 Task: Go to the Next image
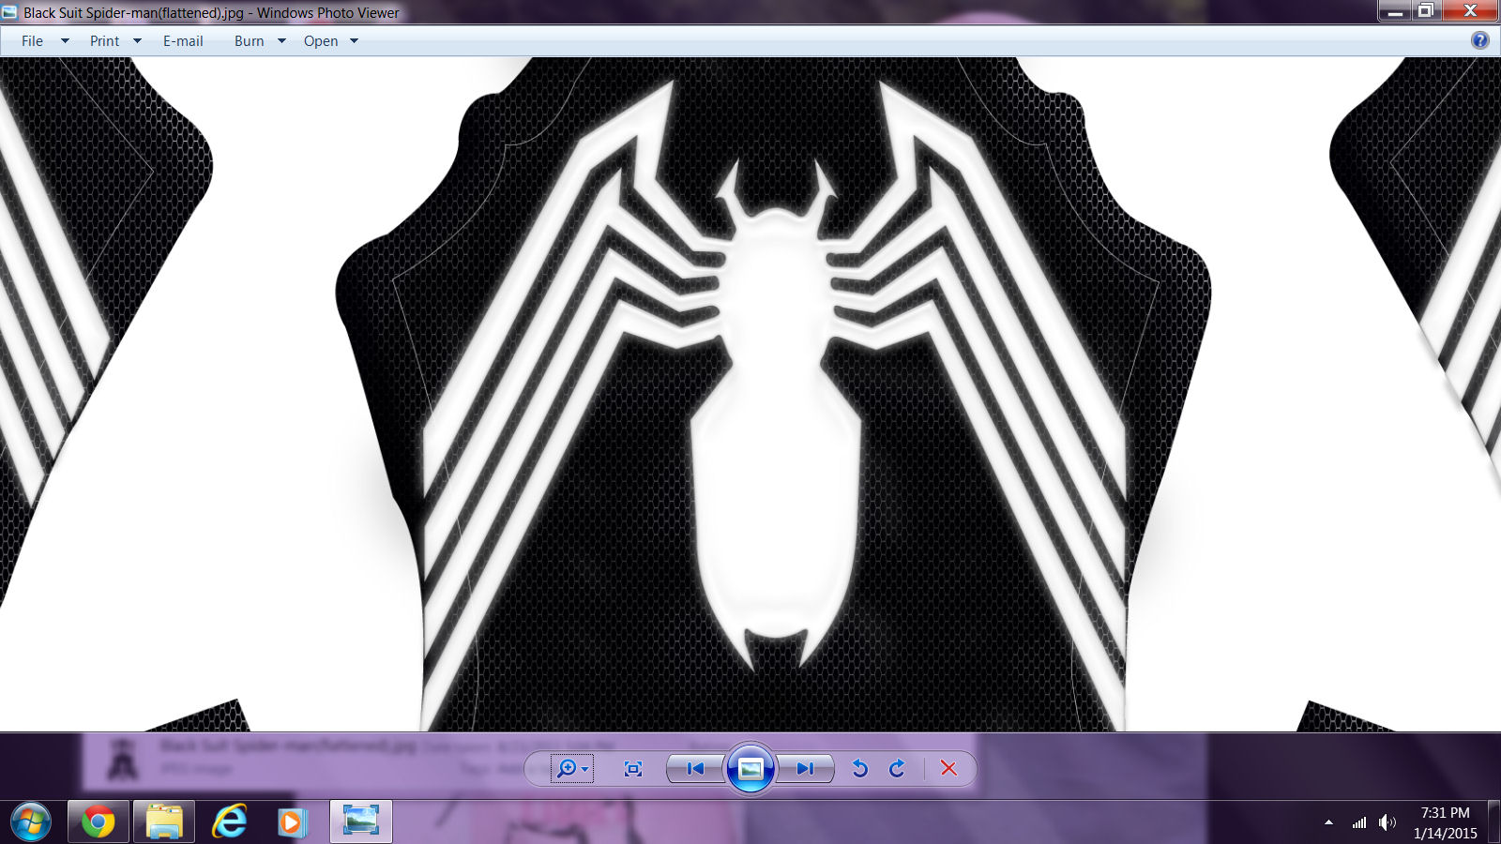click(x=805, y=769)
